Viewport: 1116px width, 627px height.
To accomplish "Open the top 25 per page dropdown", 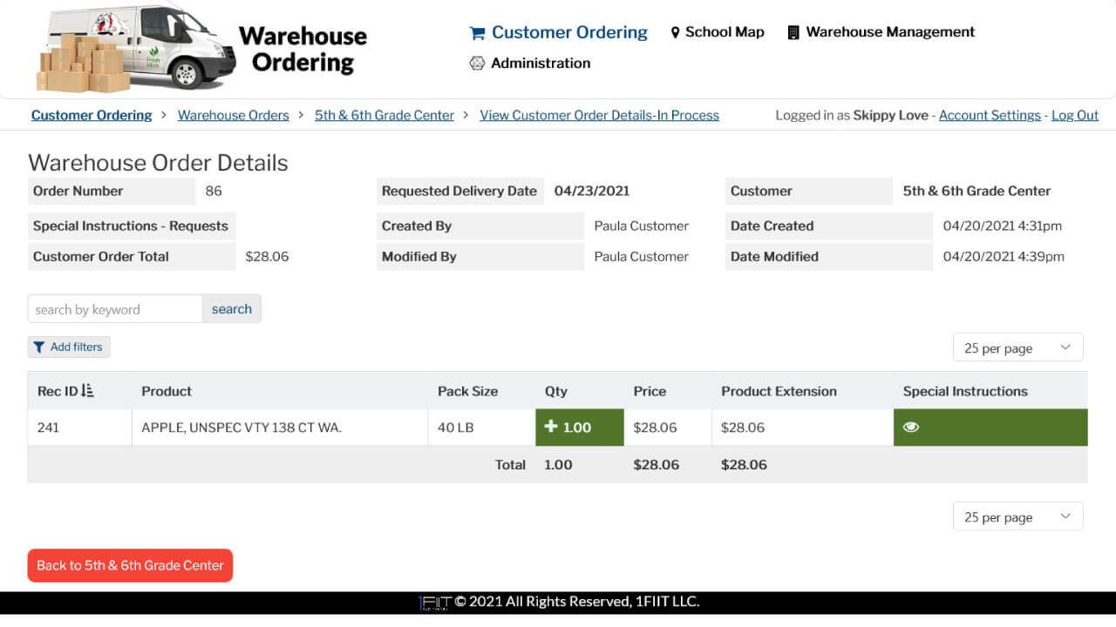I will click(1017, 347).
